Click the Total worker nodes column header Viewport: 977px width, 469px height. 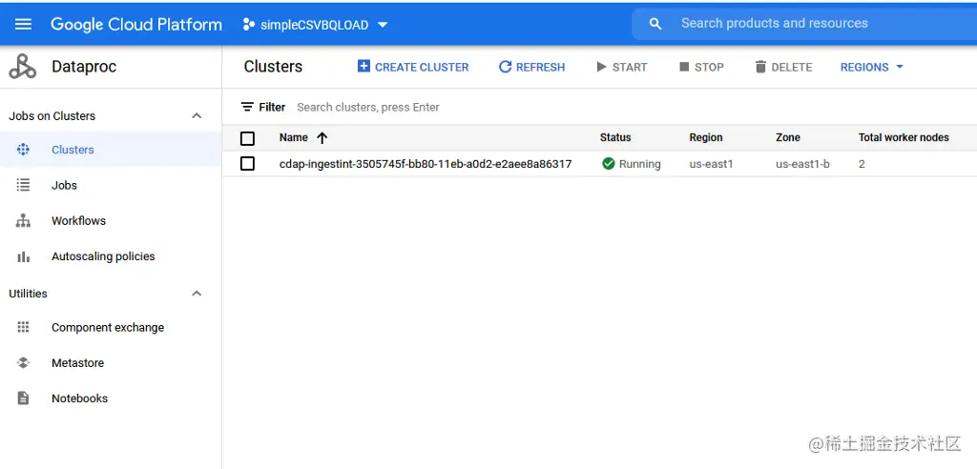tap(904, 137)
